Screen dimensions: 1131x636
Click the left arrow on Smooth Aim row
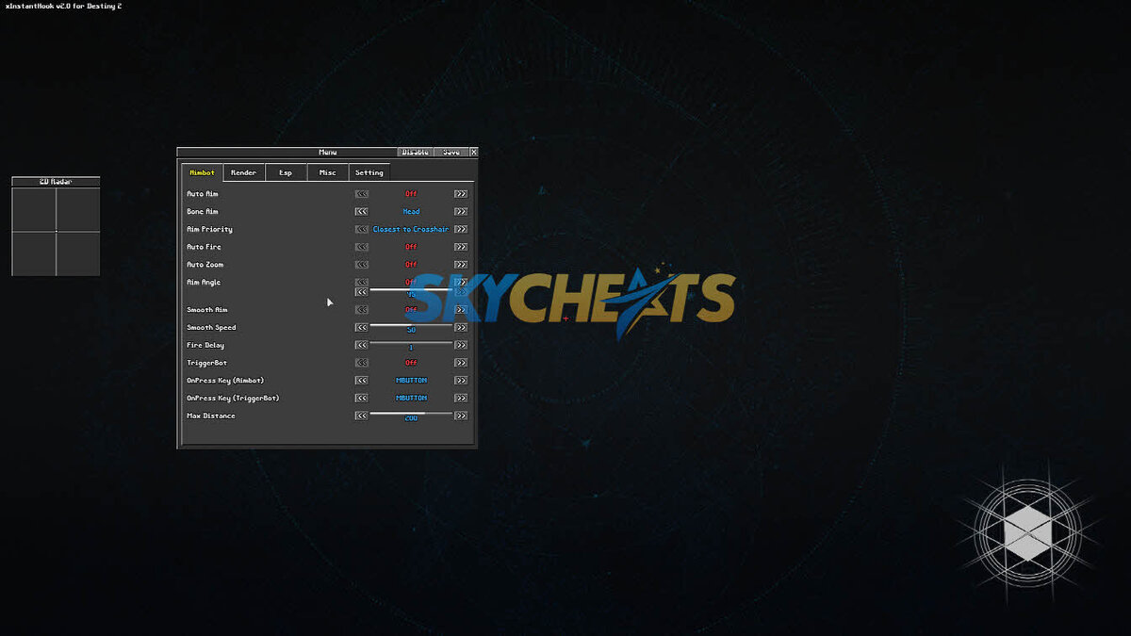coord(361,310)
